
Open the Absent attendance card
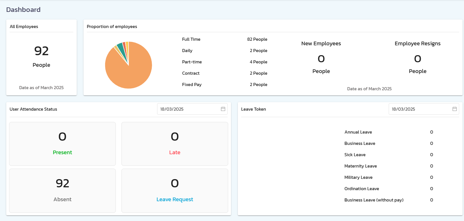pyautogui.click(x=62, y=190)
